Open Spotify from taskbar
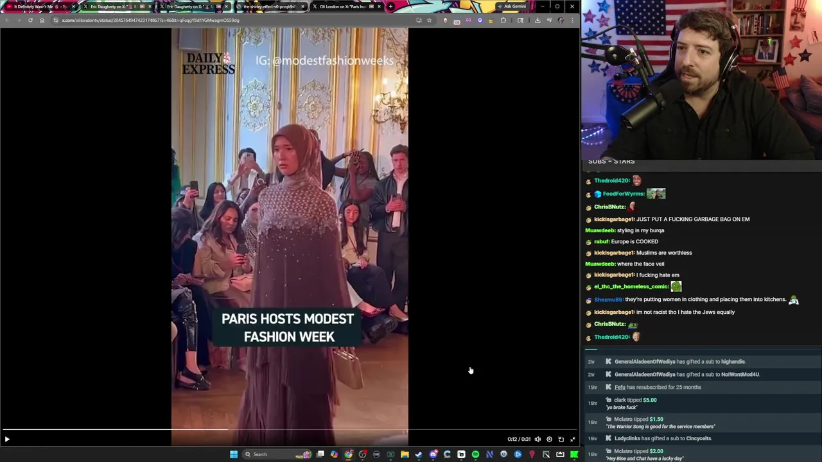822x462 pixels. 475,454
